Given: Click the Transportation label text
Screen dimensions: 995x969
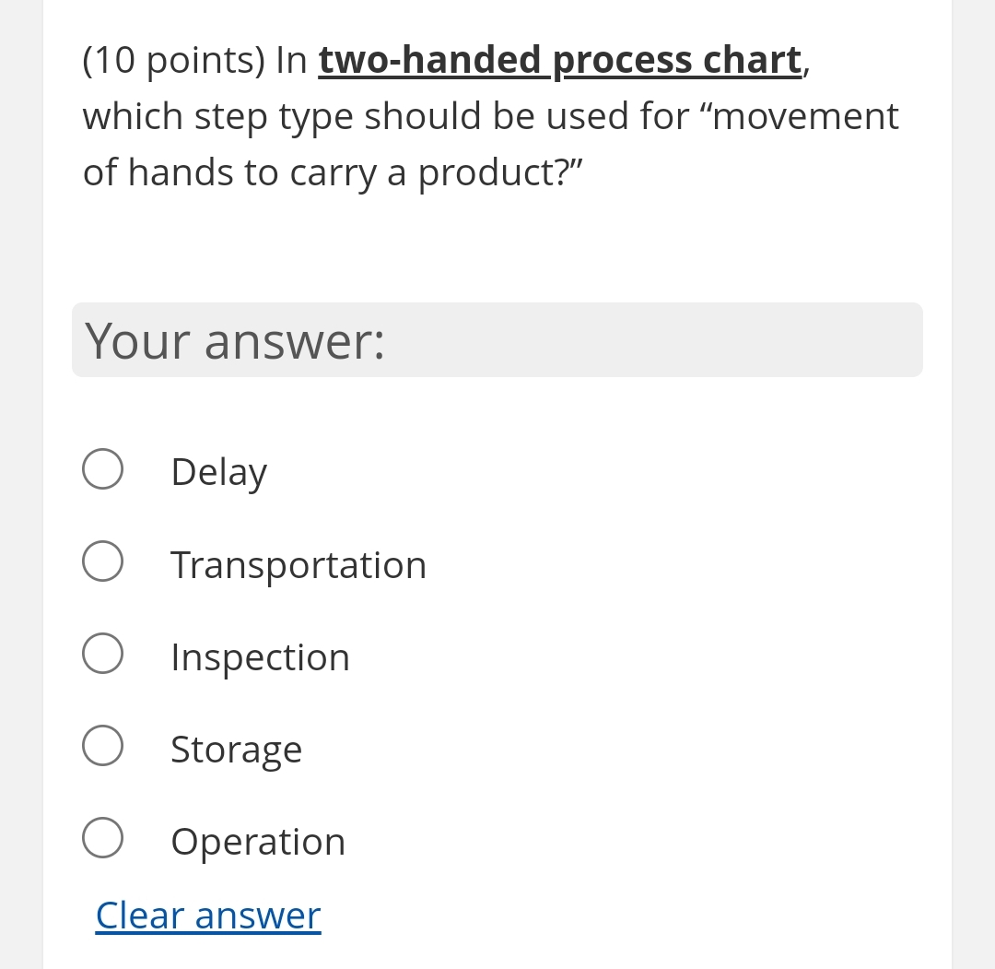Looking at the screenshot, I should click(x=298, y=564).
